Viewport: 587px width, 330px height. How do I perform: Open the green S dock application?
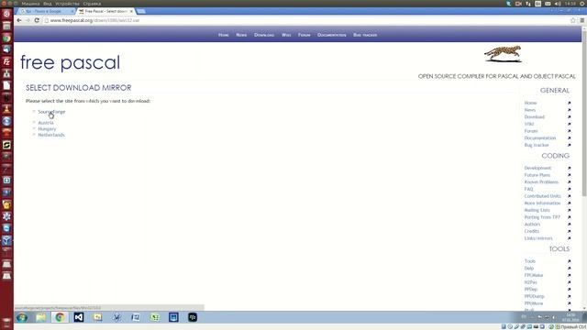(x=6, y=145)
